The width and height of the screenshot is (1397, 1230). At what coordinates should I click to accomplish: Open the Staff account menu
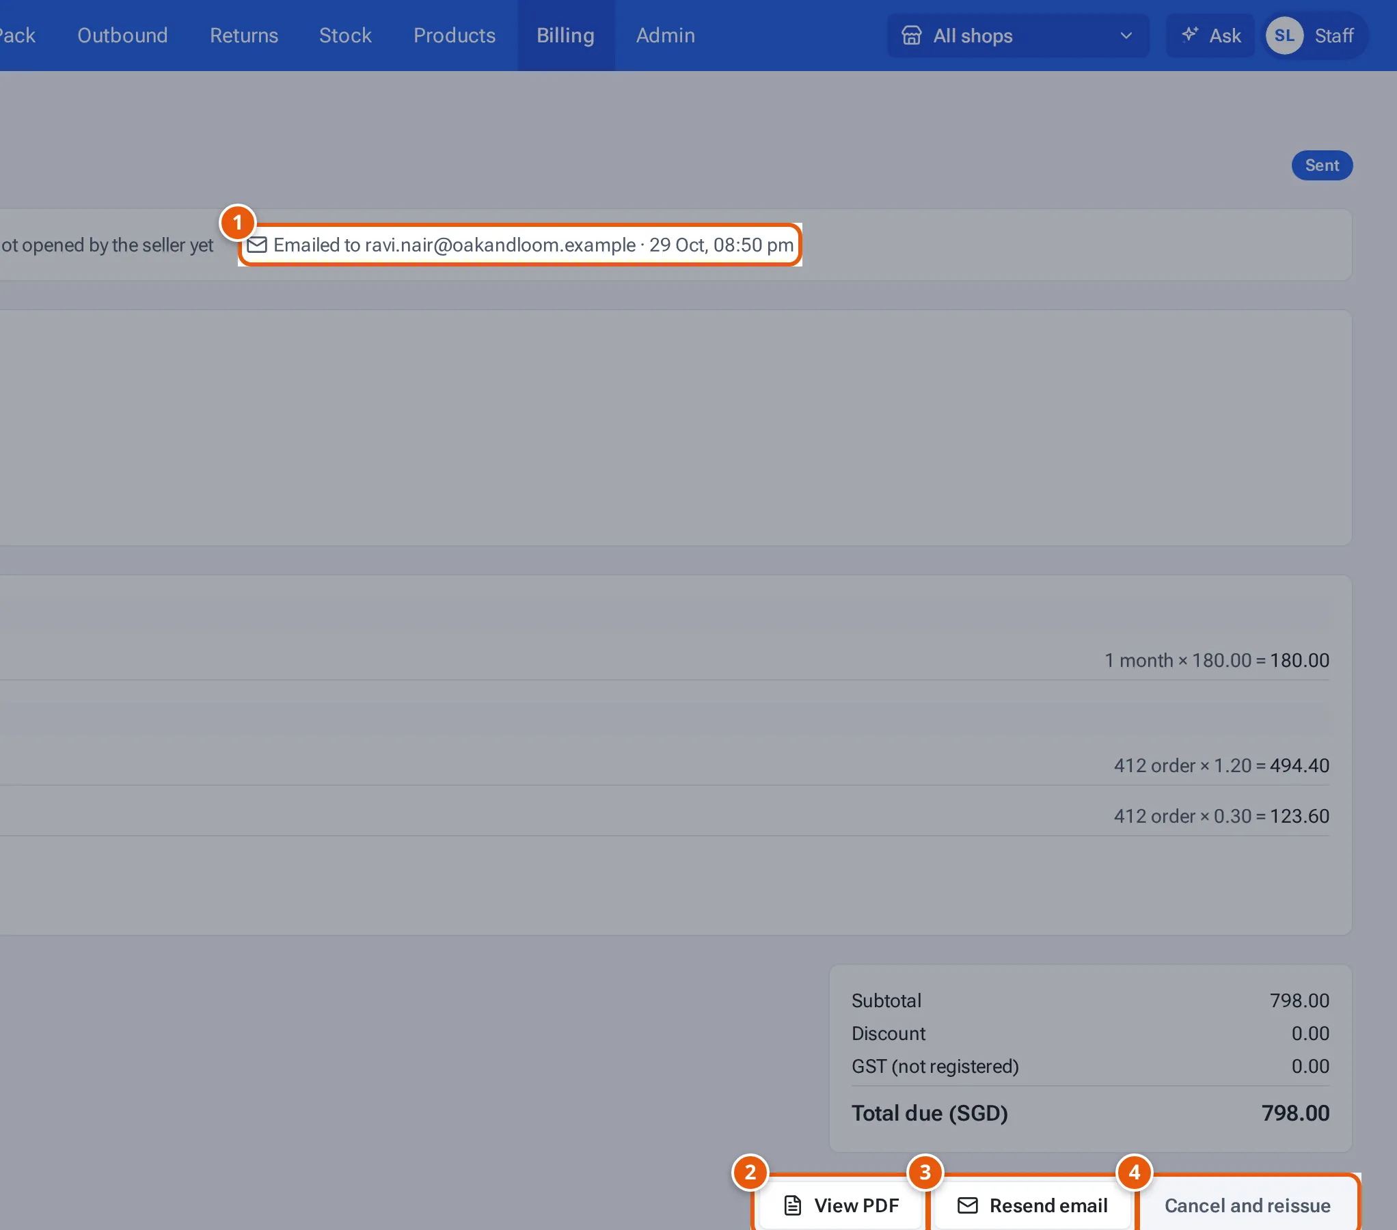point(1316,36)
